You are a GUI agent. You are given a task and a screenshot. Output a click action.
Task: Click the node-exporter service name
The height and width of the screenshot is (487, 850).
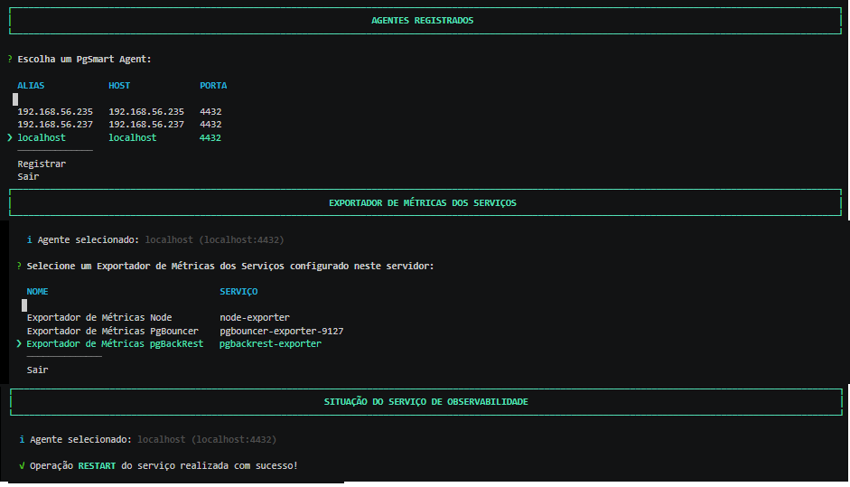point(255,318)
